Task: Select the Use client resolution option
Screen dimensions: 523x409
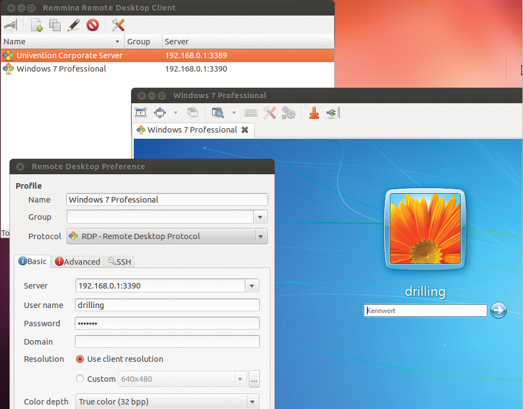Action: point(79,359)
